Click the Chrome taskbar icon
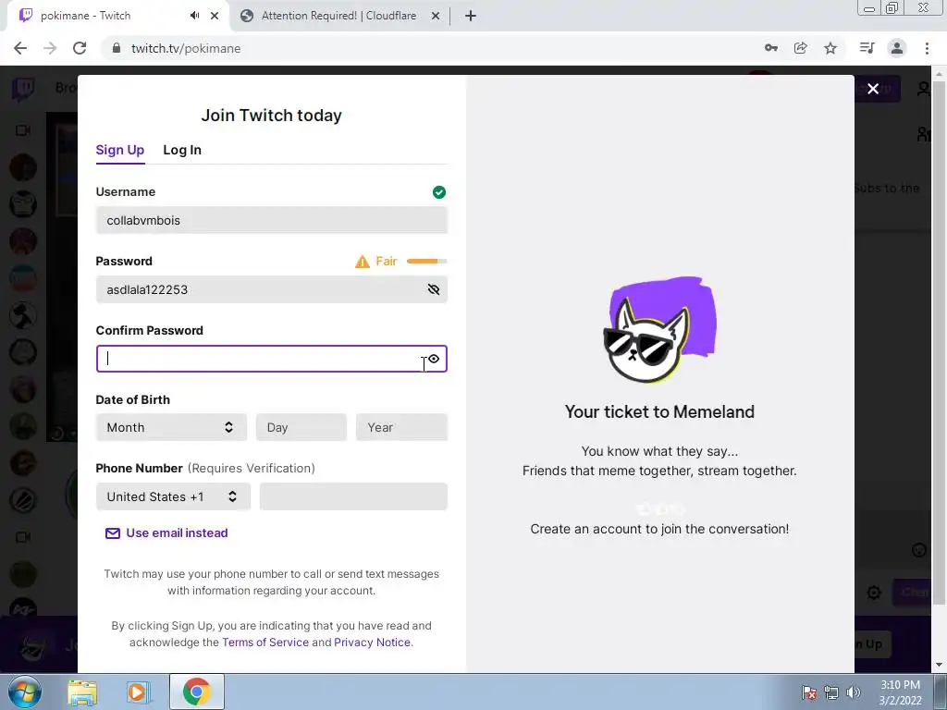Viewport: 947px width, 710px height. click(x=196, y=692)
